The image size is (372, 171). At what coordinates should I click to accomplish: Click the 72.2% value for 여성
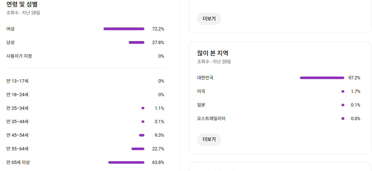click(158, 29)
